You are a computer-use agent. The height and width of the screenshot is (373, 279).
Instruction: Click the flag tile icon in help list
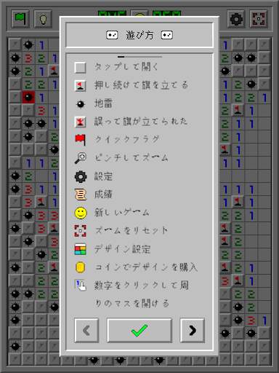[x=80, y=85]
